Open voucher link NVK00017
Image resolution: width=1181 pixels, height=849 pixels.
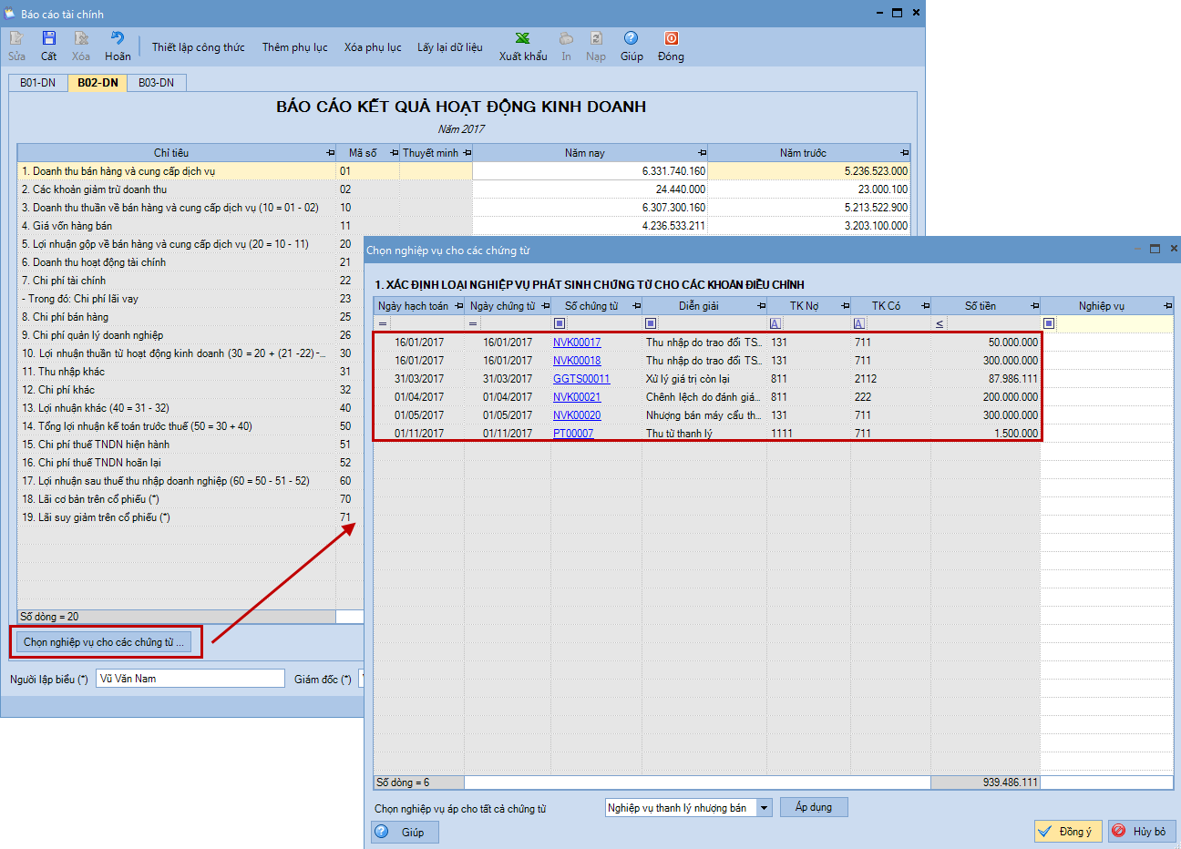[577, 343]
